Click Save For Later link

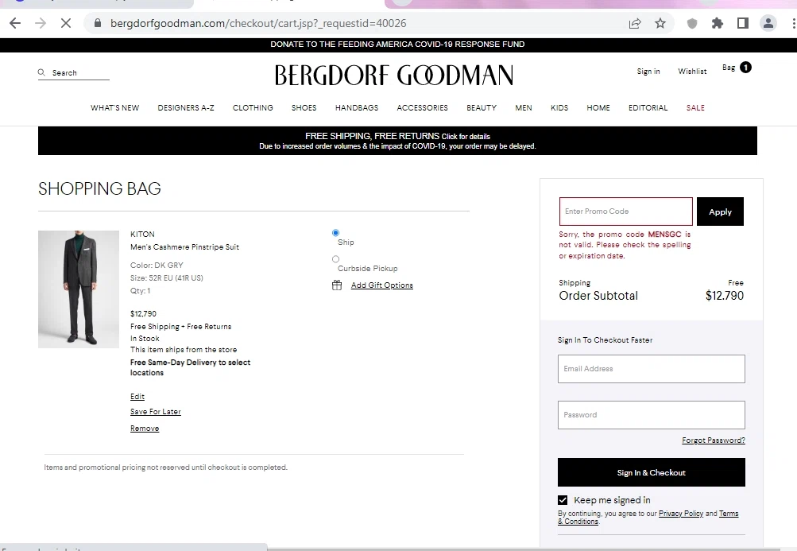[x=156, y=412]
